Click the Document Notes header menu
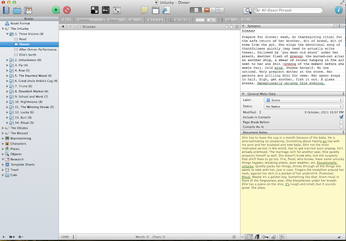Screen dimensions: 346x241 click(343, 132)
